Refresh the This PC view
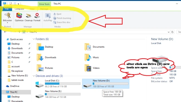This screenshot has height=102, width=181. click(x=172, y=32)
